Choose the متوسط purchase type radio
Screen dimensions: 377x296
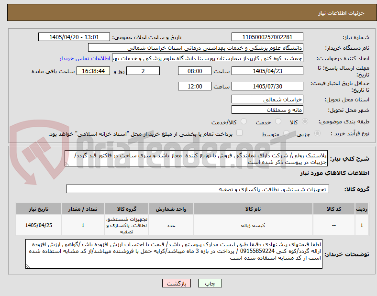coord(286,133)
